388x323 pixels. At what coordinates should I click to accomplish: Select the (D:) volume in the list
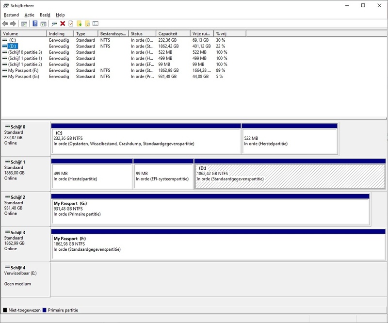(x=13, y=46)
